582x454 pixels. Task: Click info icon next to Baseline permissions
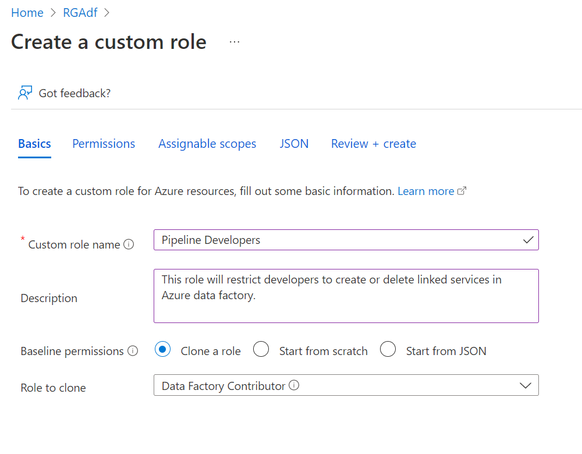click(133, 351)
